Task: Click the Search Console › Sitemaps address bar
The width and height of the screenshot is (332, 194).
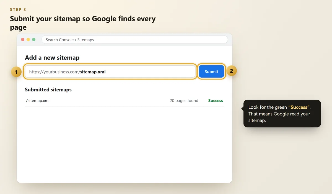Action: (135, 40)
